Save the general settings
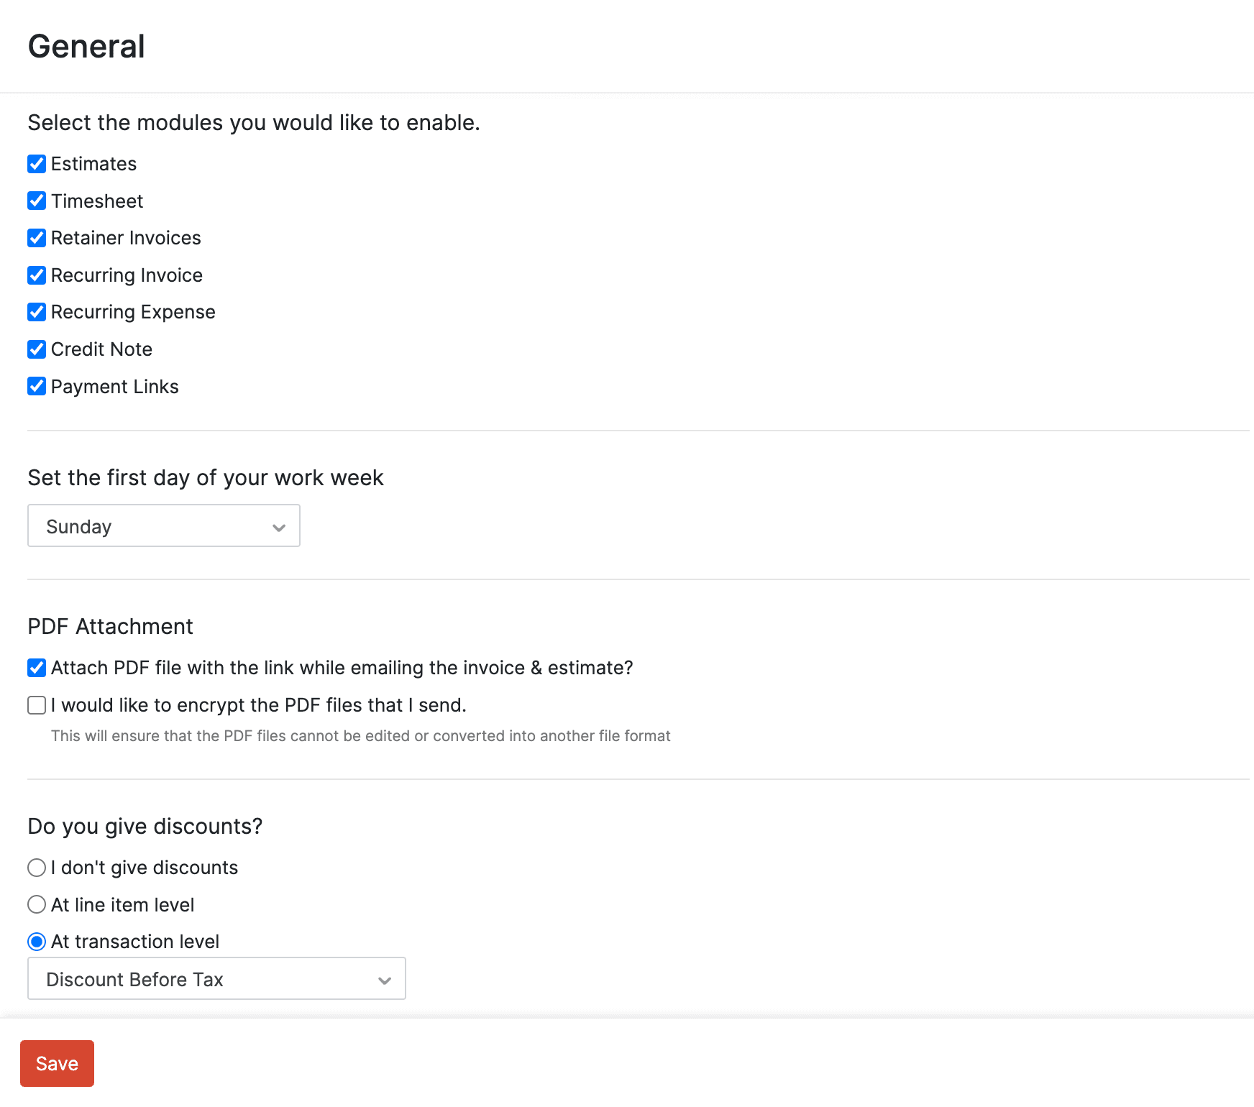 pos(57,1063)
